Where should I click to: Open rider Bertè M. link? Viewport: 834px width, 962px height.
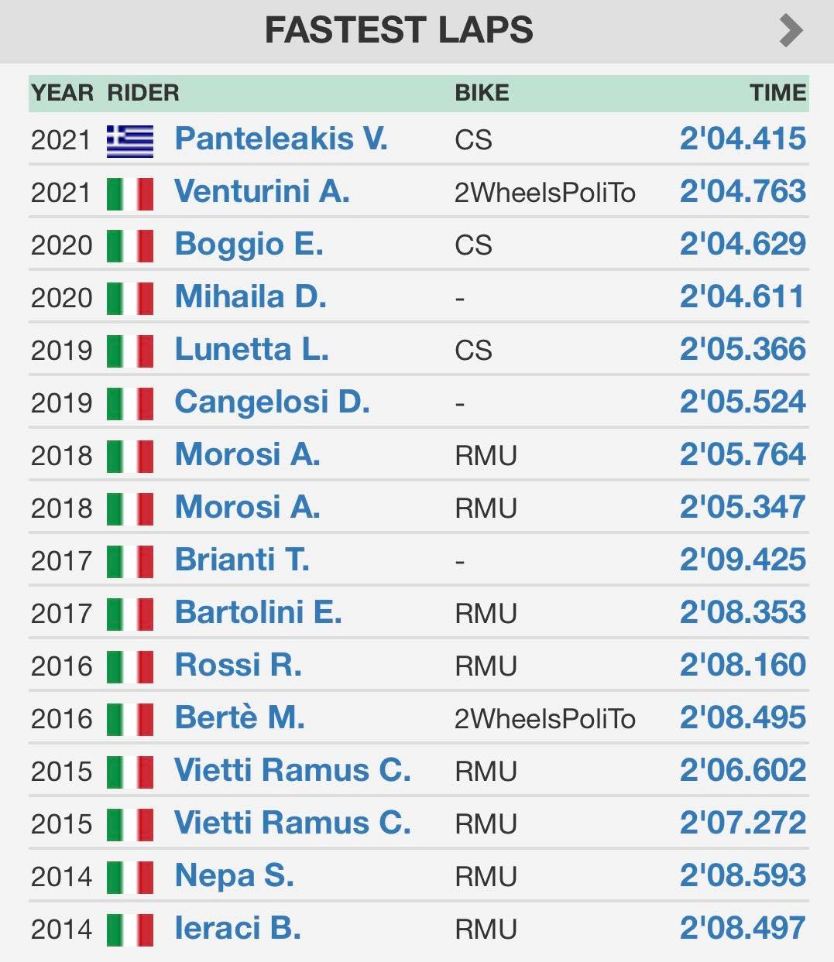(239, 718)
